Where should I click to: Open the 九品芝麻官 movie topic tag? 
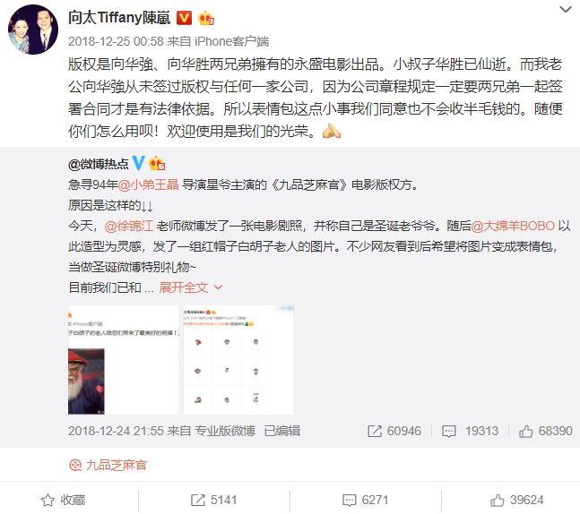(108, 465)
